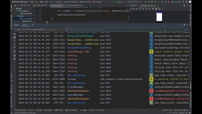Viewport: 202px width, 114px height.
Task: Click the logcat screen record video icon
Action: coord(15,59)
